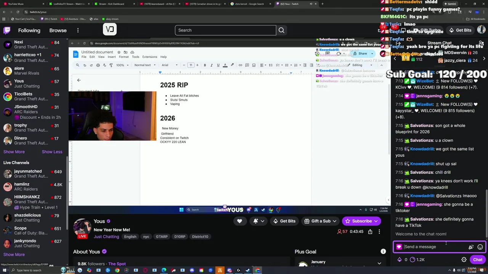
Task: Click Show More under Live Channels
Action: point(14,255)
